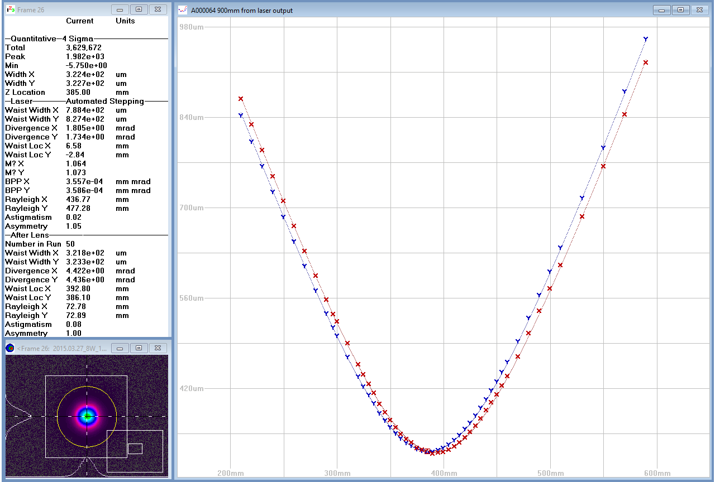This screenshot has width=715, height=482.
Task: Select the Waist Width X laser row
Action: click(32, 110)
